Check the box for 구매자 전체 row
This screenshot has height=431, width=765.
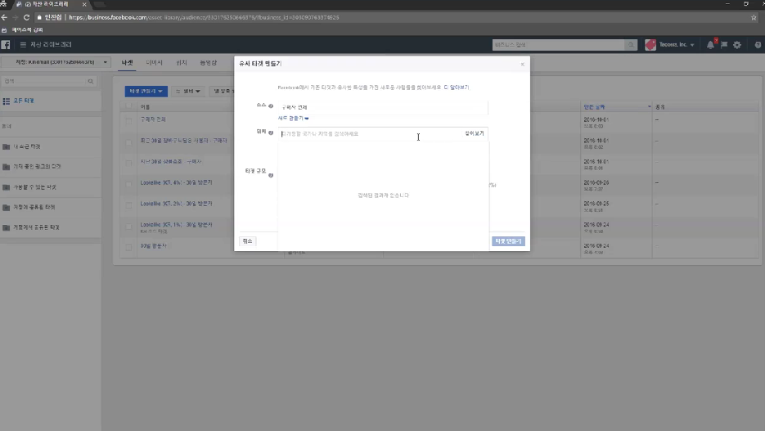tap(128, 121)
